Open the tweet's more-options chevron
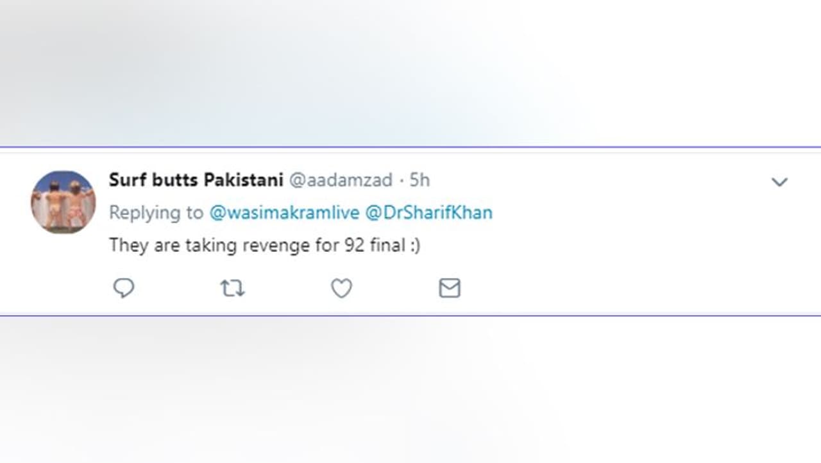821x463 pixels. pos(779,182)
